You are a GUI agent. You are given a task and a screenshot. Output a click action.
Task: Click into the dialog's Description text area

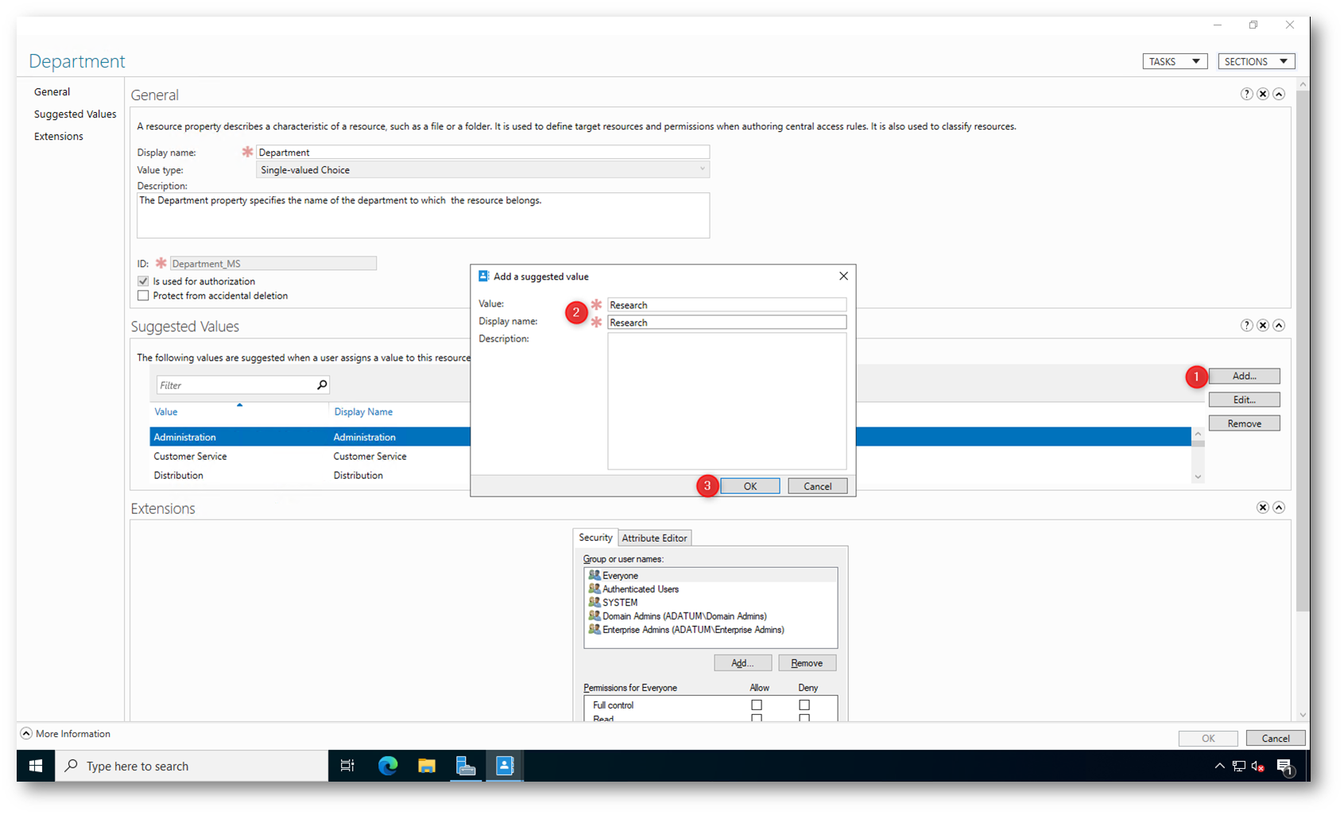tap(726, 400)
